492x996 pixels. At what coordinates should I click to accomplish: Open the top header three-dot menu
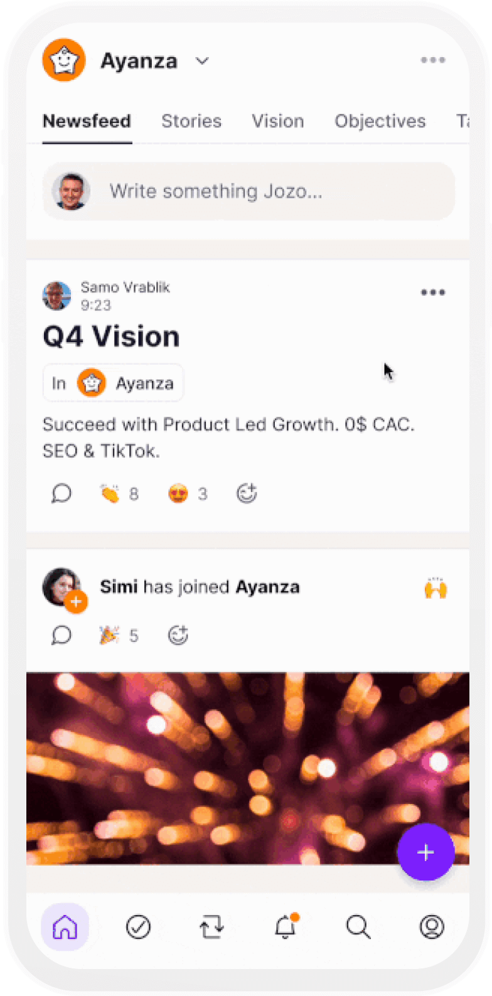(432, 60)
